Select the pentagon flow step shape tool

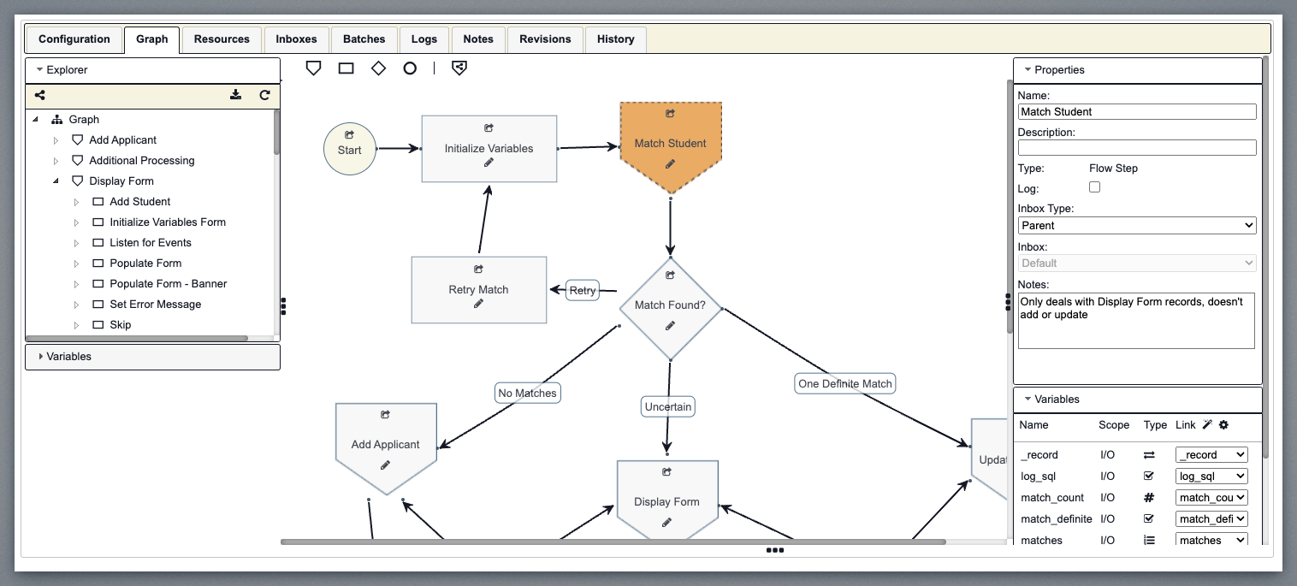point(313,68)
